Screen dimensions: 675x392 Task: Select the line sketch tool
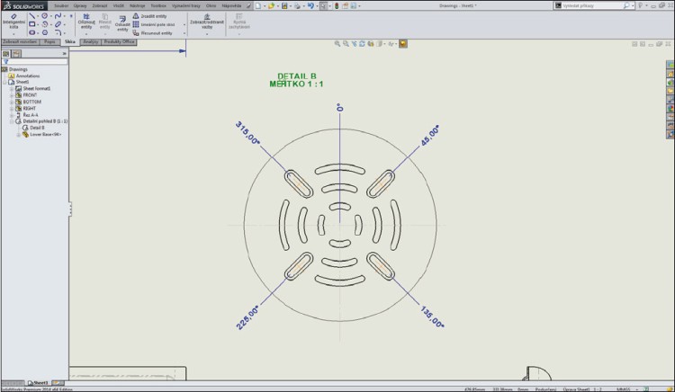[33, 15]
